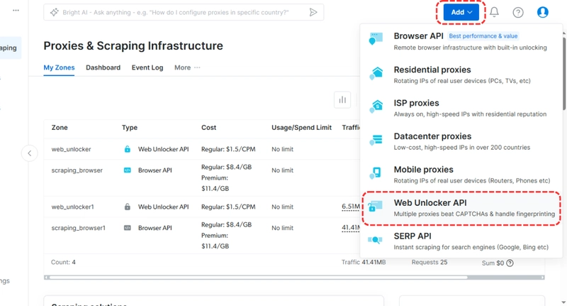Open the help question mark icon
The image size is (567, 306).
(x=518, y=12)
